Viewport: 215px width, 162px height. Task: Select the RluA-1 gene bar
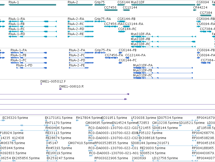tap(32, 5)
